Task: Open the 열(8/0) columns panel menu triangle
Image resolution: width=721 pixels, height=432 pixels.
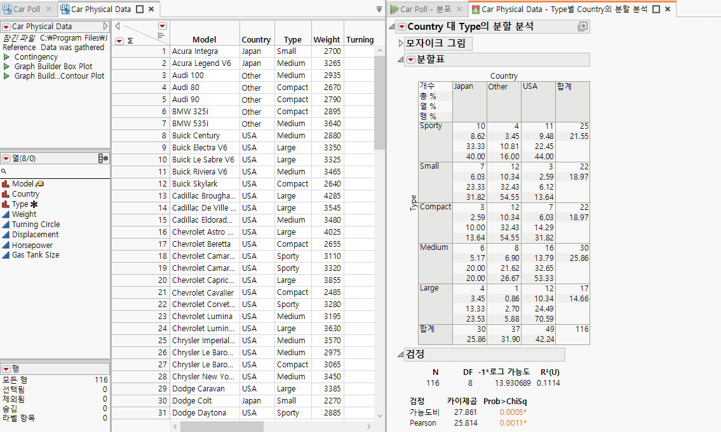Action: coord(7,157)
